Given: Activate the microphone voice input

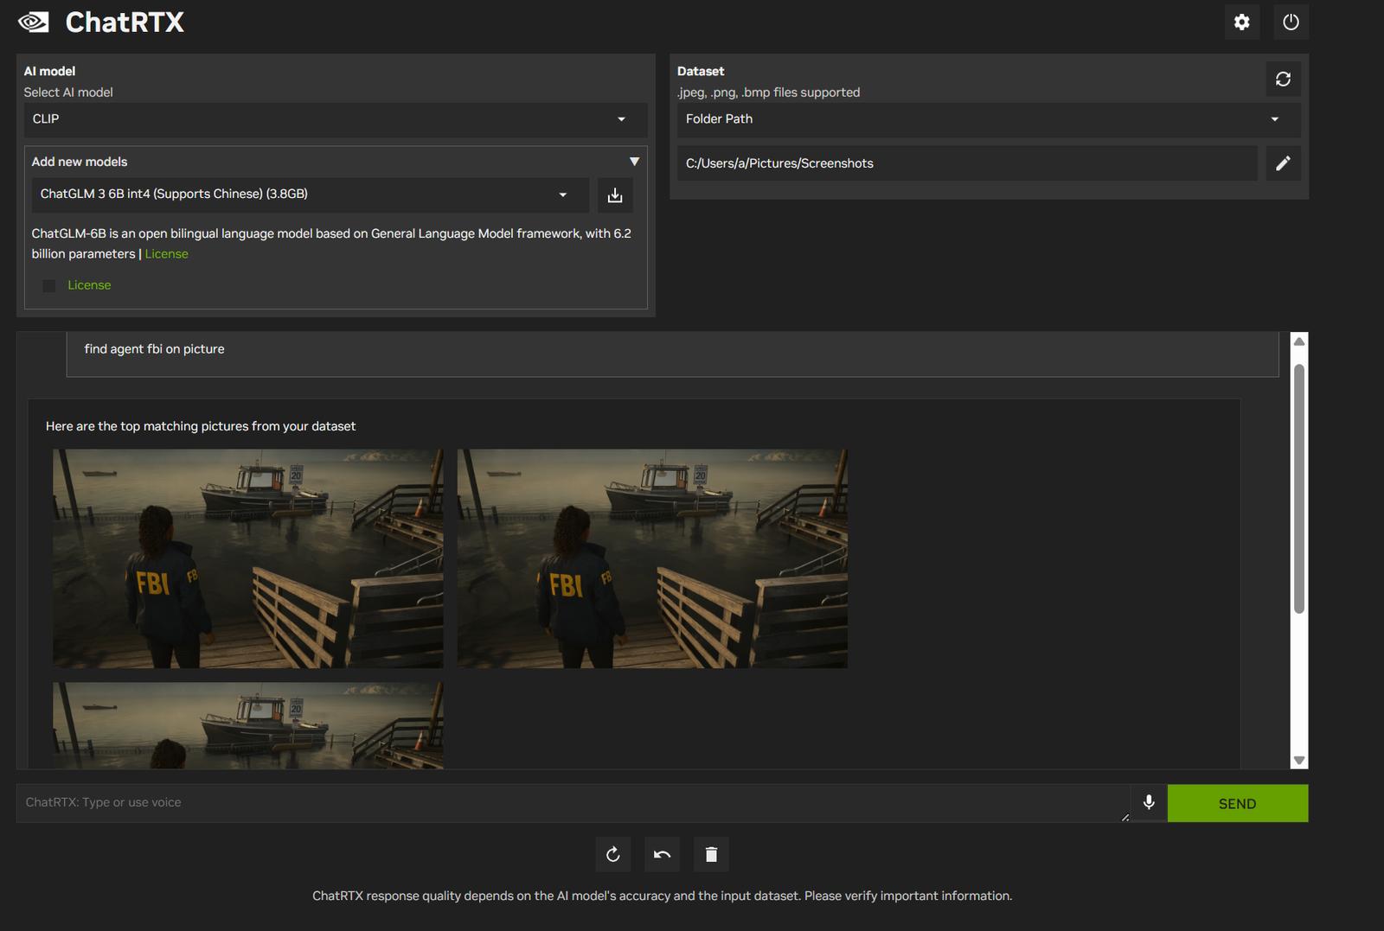Looking at the screenshot, I should pos(1149,802).
